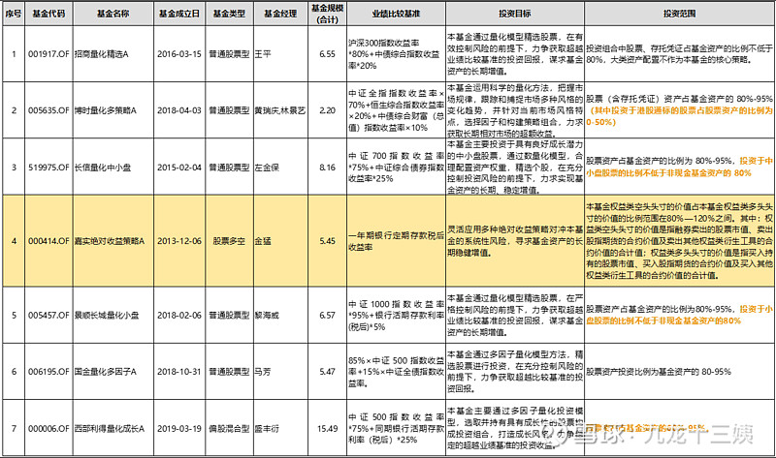This screenshot has width=776, height=458.
Task: Select 普通股票型 in the 001917.OF row
Action: 229,54
